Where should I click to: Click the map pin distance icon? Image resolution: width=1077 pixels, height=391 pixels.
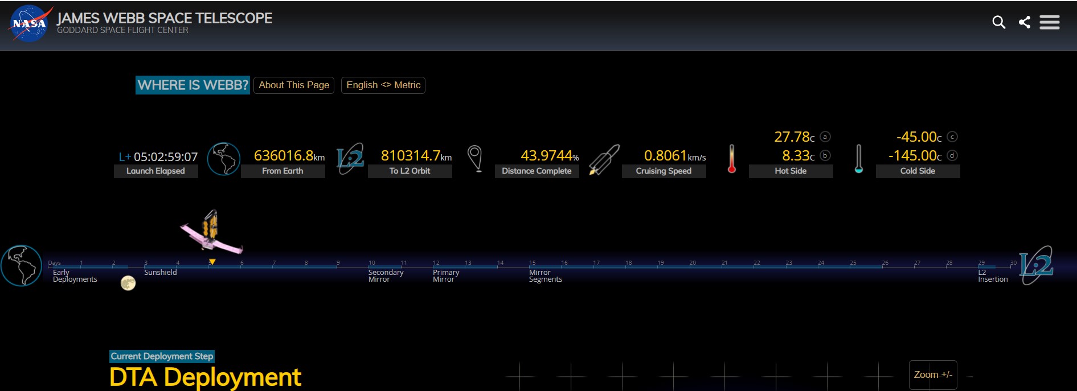tap(474, 158)
